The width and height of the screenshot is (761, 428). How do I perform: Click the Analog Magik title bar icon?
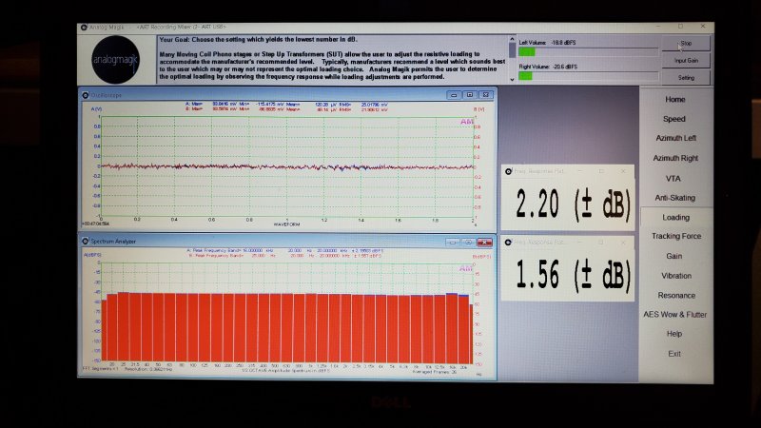(84, 28)
